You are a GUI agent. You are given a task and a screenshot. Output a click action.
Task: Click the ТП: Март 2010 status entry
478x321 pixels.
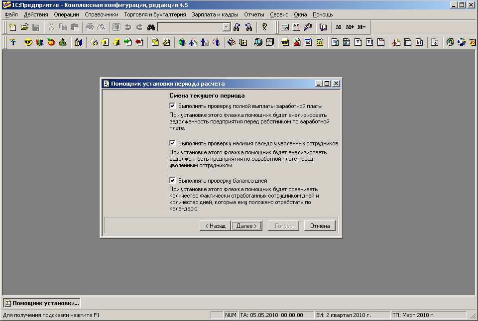(x=429, y=315)
